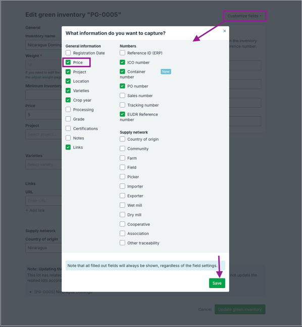Viewport: 302px width, 327px height.
Task: Enable the Wet mill checkbox
Action: pyautogui.click(x=122, y=205)
